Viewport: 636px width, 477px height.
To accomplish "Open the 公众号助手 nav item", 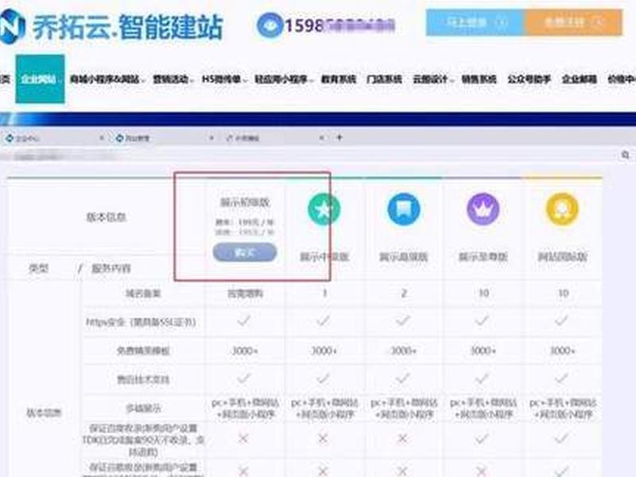I will click(529, 79).
